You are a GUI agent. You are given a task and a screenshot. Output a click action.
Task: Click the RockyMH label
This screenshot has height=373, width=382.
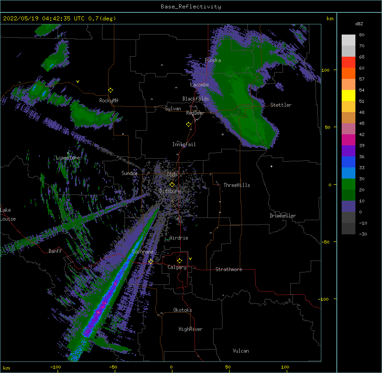coord(109,101)
